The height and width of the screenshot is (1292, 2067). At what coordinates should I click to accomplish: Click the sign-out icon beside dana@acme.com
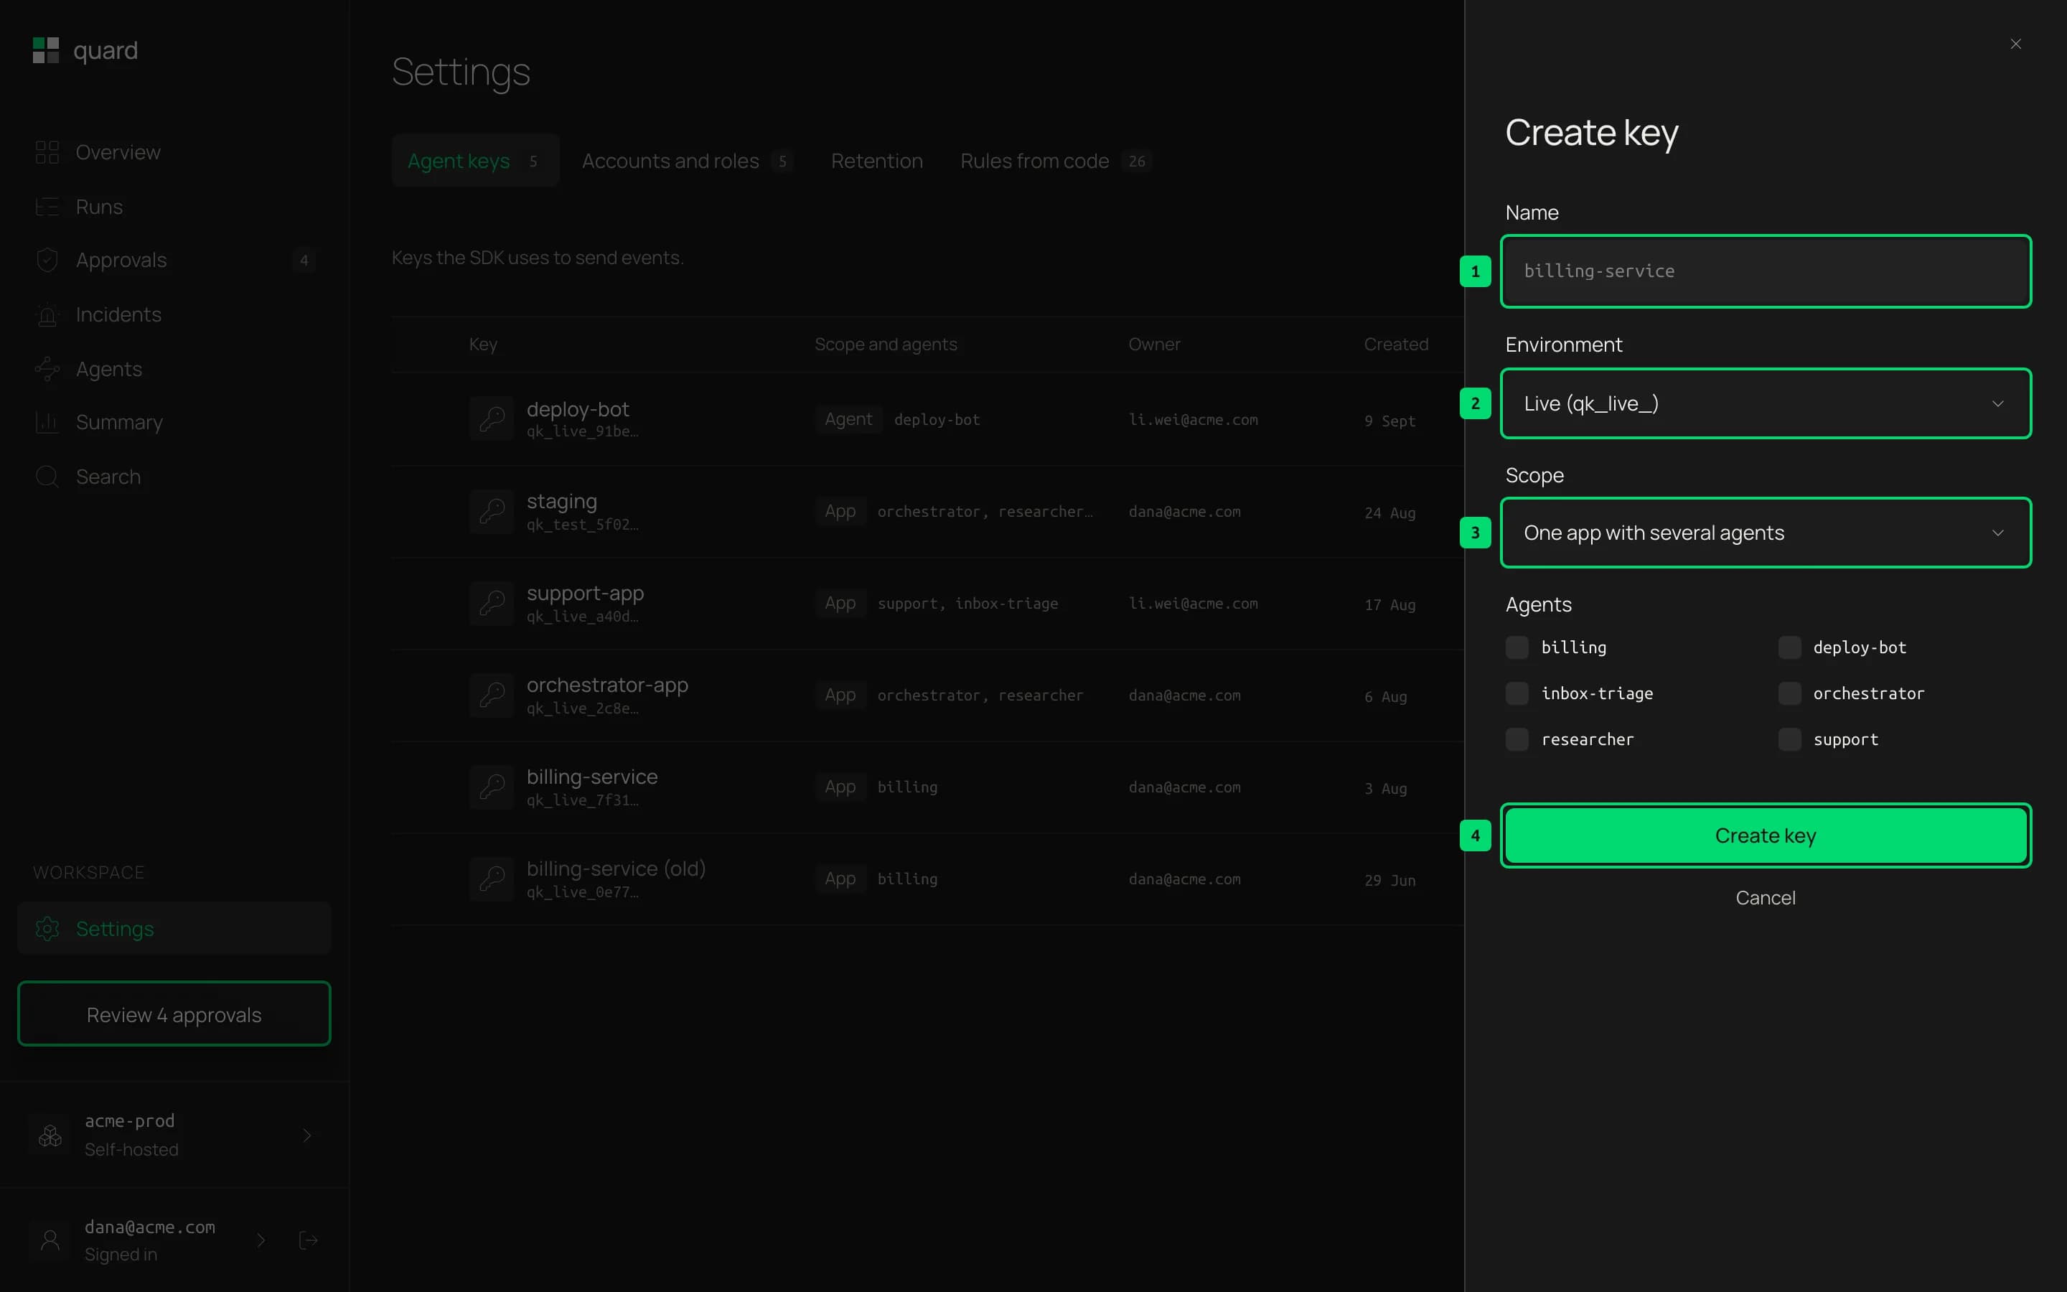click(309, 1241)
